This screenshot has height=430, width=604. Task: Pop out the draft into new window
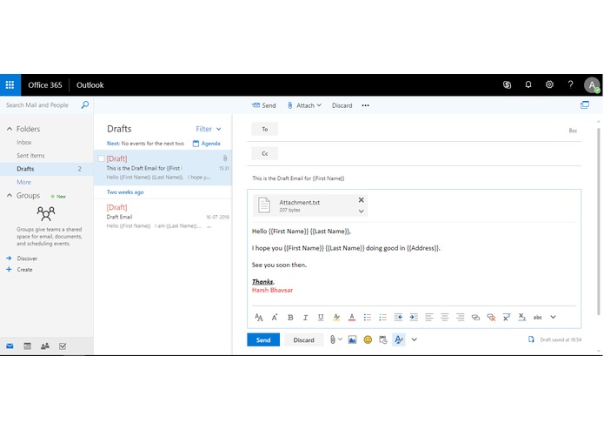[x=584, y=105]
